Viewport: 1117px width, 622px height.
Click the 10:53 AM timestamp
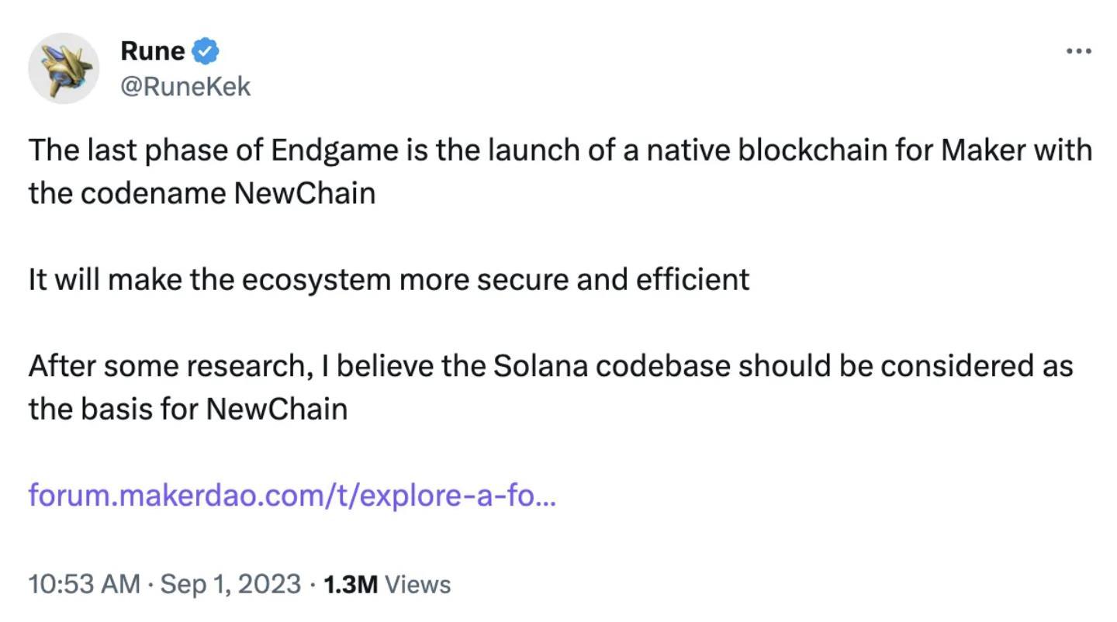[85, 583]
